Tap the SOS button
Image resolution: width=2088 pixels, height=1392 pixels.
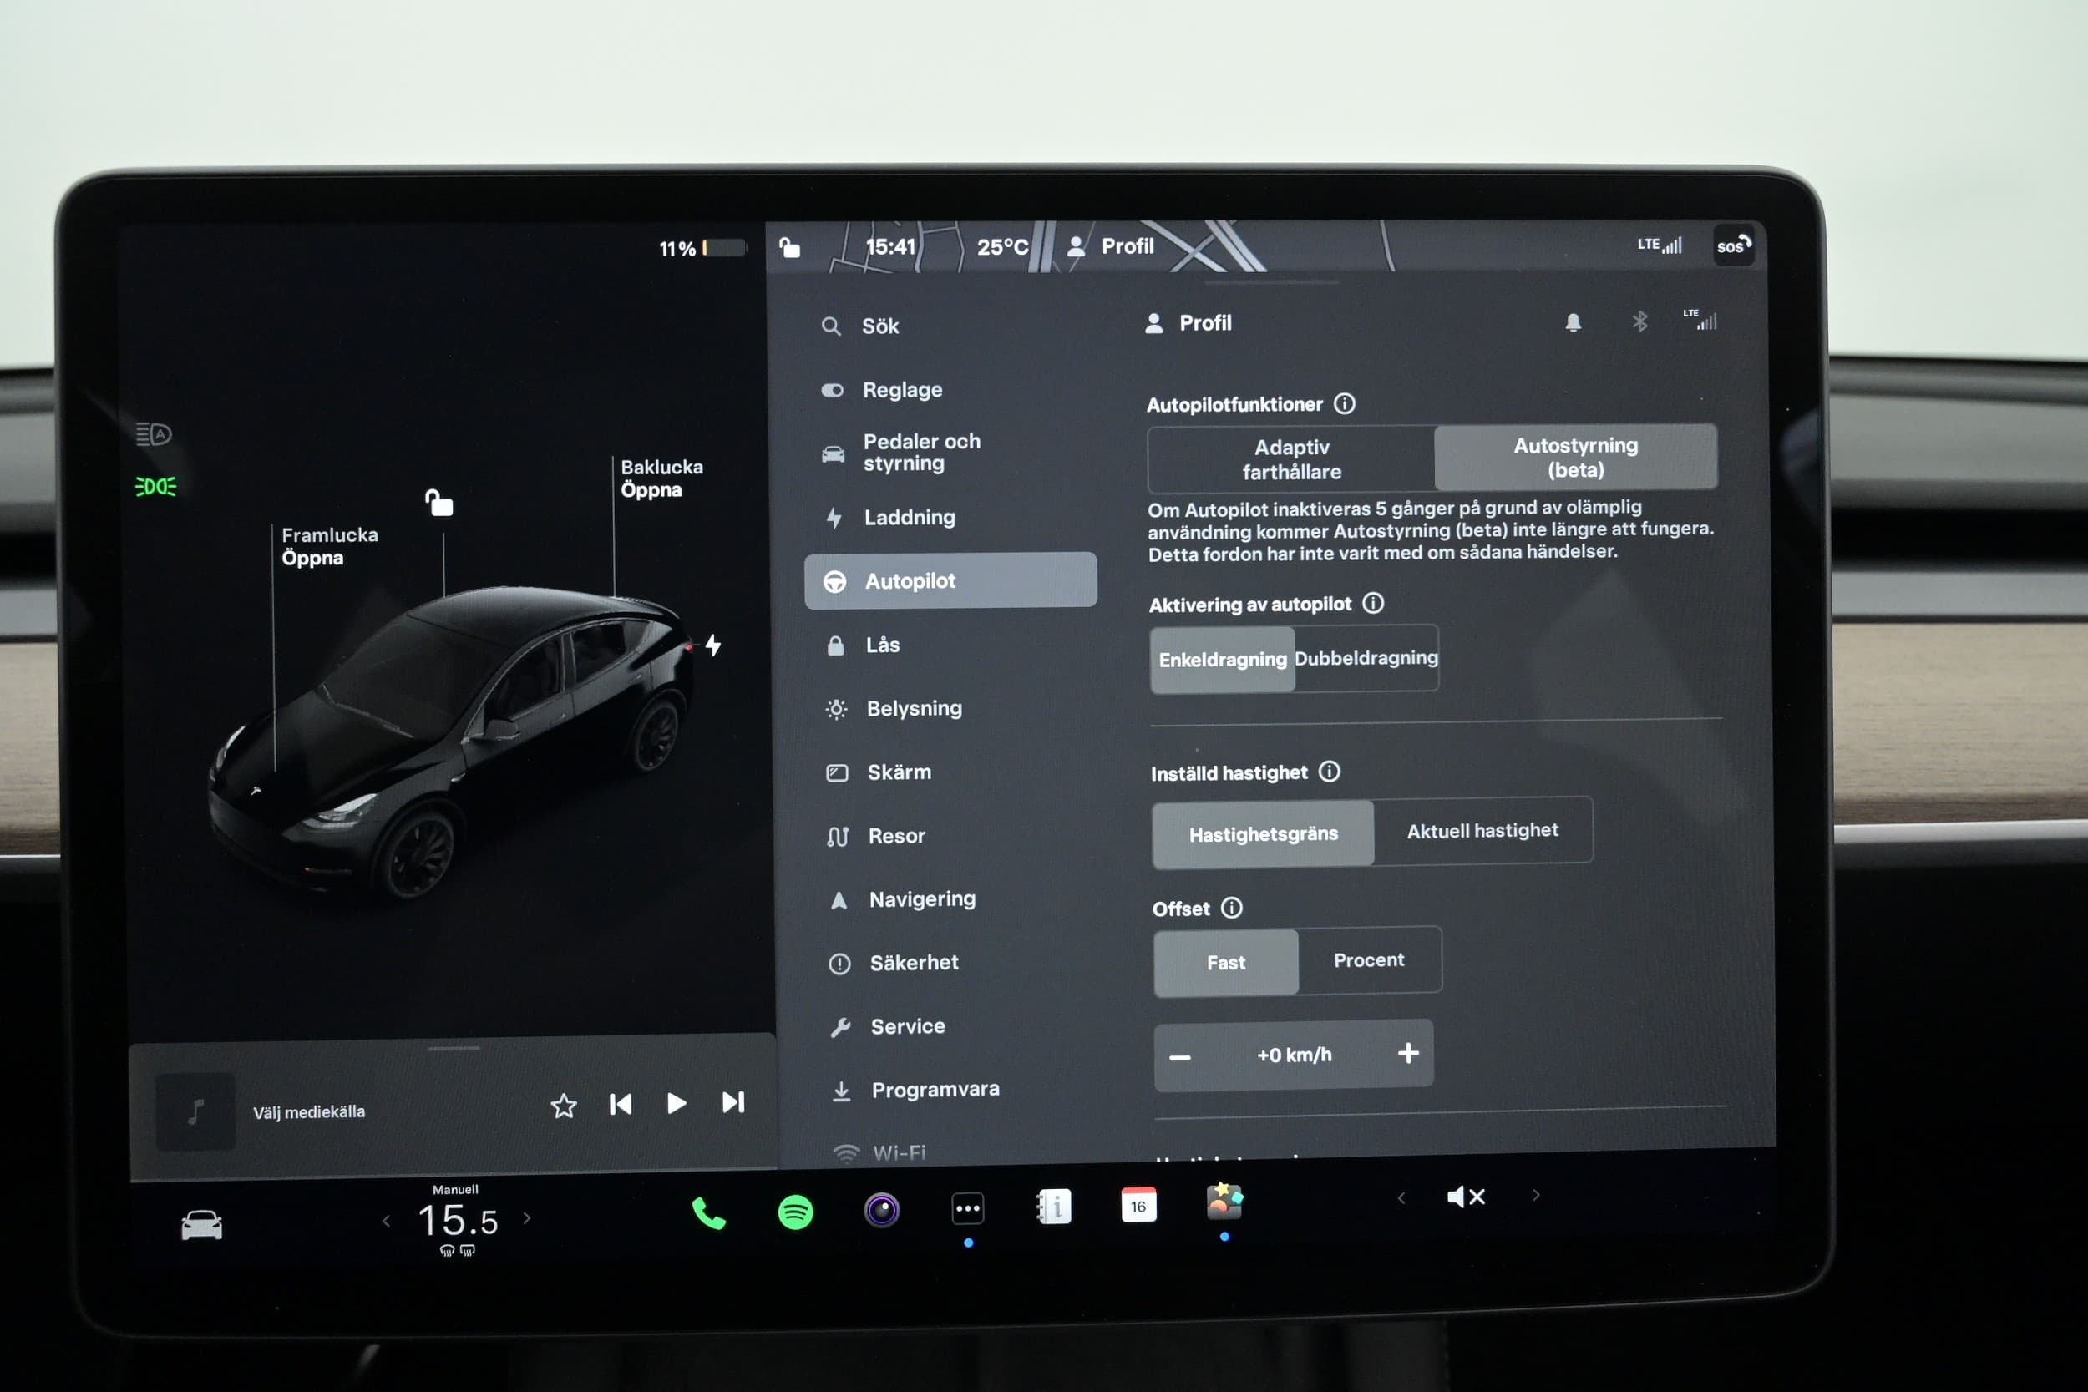tap(1734, 245)
